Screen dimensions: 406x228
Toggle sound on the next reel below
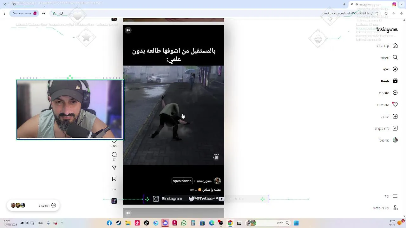128,213
